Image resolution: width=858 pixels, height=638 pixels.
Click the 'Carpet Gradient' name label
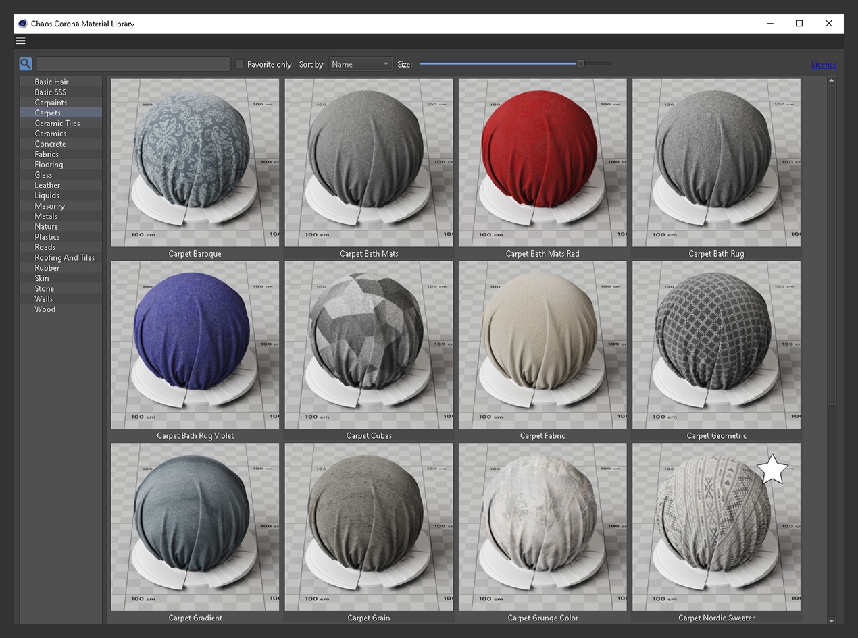pos(195,618)
